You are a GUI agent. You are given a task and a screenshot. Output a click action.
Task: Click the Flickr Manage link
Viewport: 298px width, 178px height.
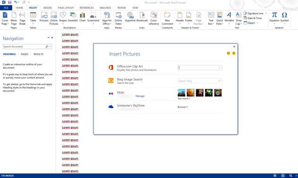[x=140, y=96]
